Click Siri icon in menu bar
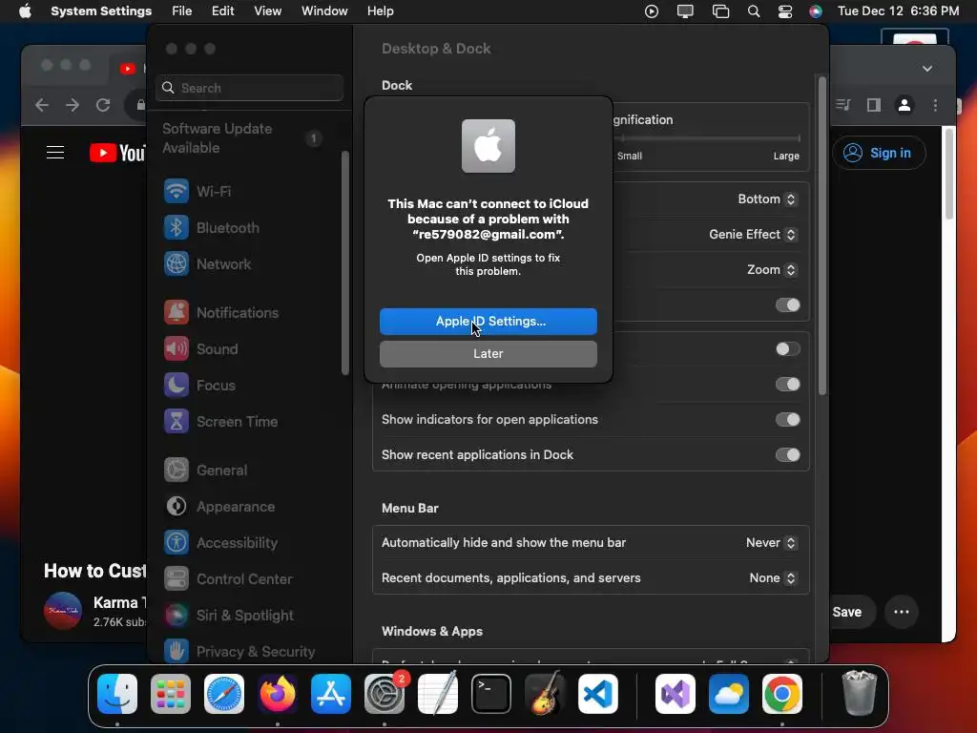 [x=816, y=11]
